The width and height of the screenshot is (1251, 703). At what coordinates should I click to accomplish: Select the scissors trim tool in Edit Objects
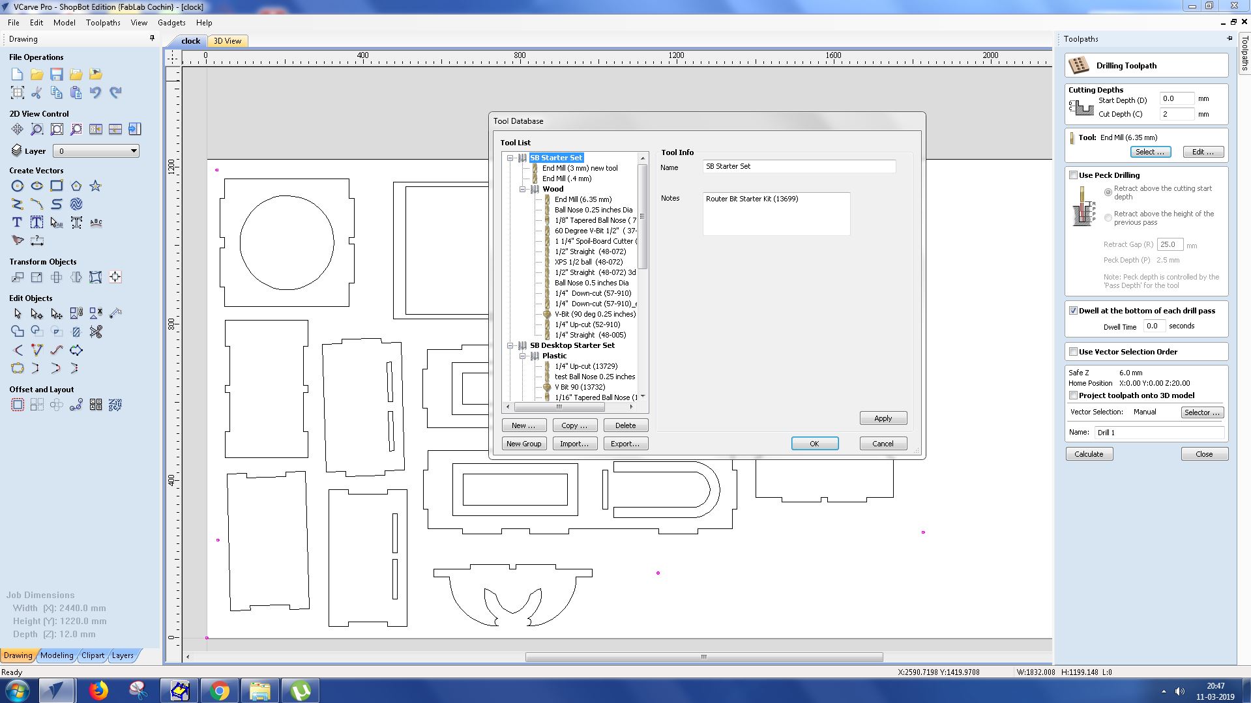96,332
